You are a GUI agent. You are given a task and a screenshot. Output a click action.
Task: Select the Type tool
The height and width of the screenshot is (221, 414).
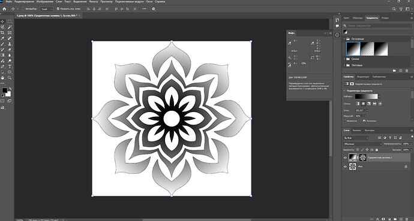pos(10,66)
